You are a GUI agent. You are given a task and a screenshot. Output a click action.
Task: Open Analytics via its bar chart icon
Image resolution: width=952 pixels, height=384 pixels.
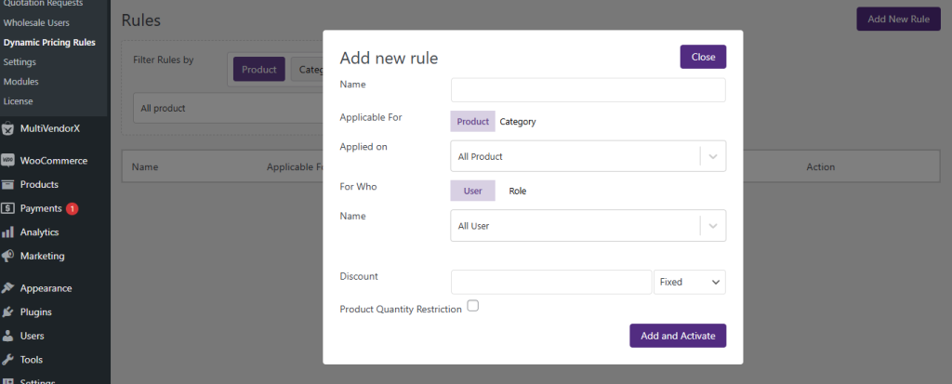coord(8,232)
